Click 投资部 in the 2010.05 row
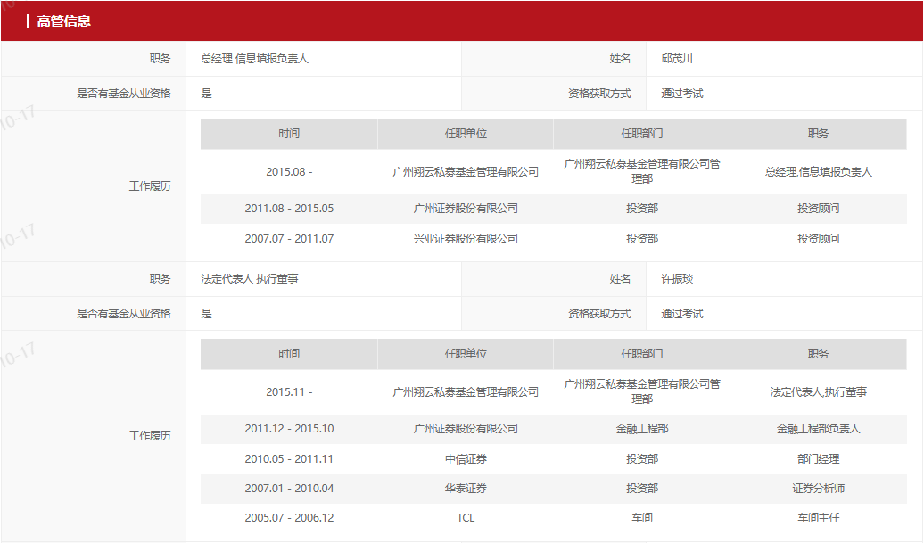The height and width of the screenshot is (543, 924). [642, 459]
